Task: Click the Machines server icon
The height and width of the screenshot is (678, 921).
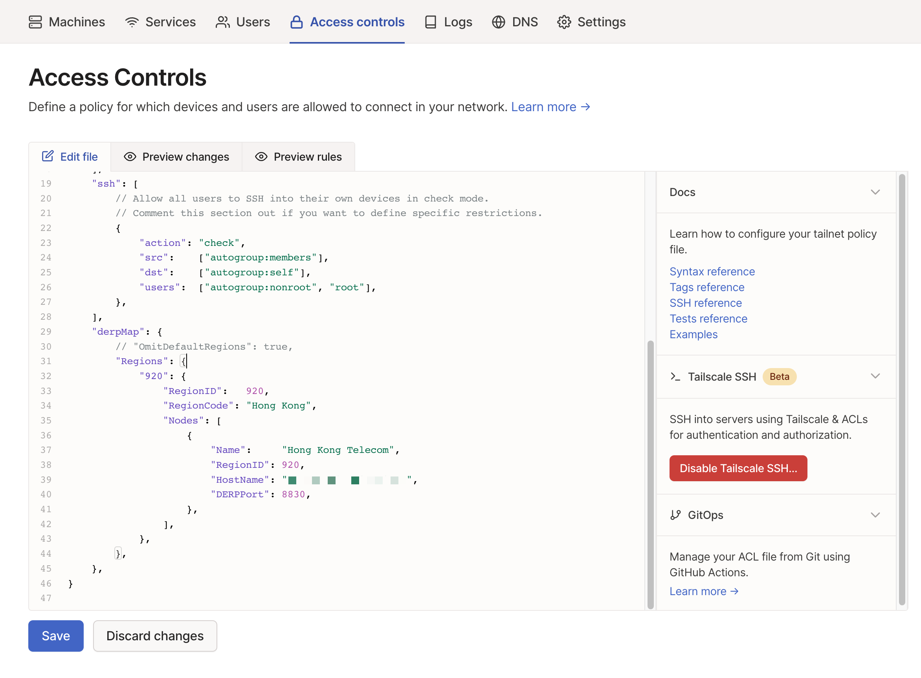Action: pyautogui.click(x=35, y=22)
